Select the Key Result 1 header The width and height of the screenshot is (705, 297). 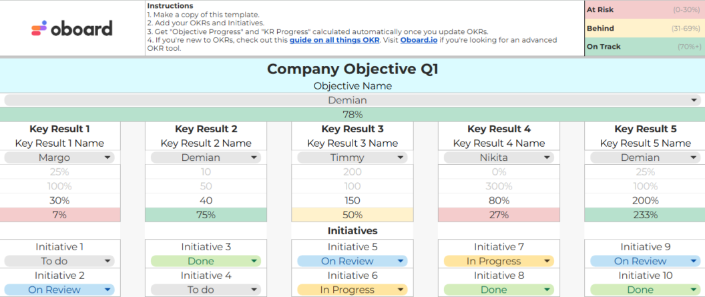[x=60, y=129]
